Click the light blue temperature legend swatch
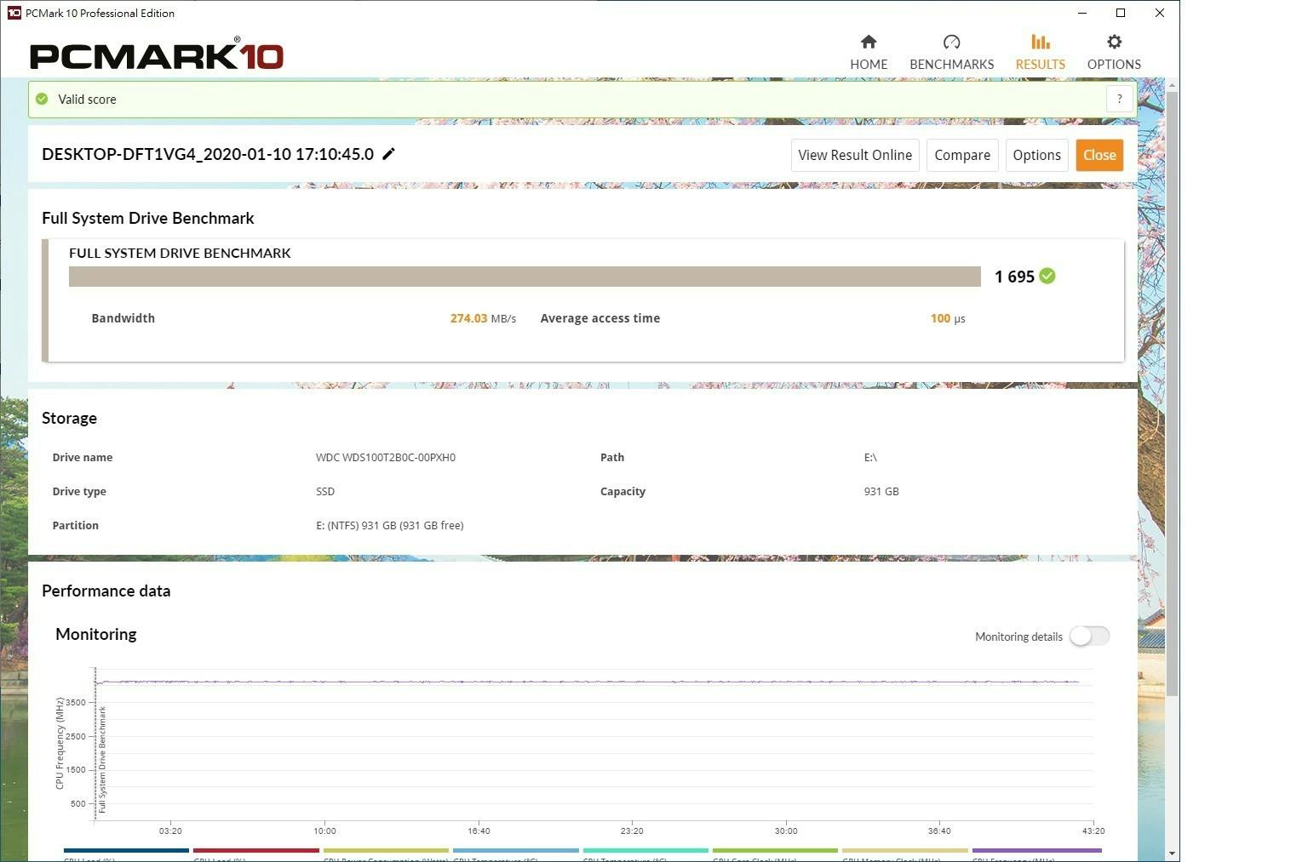This screenshot has height=862, width=1308. click(516, 850)
